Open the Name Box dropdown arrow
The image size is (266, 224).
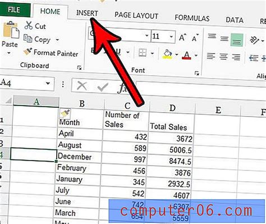pos(48,83)
